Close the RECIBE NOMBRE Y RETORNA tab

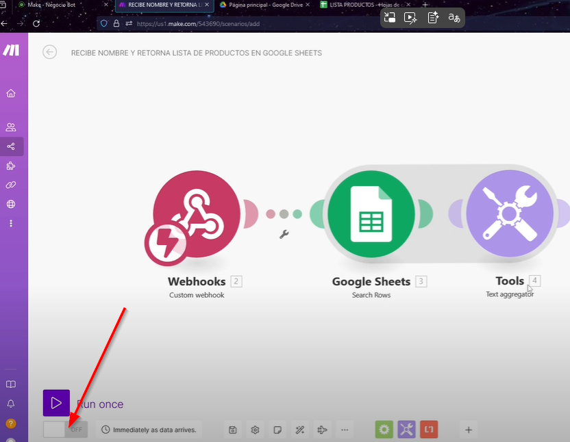click(x=207, y=5)
